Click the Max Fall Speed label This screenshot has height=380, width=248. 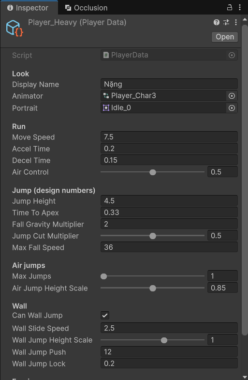coord(38,248)
